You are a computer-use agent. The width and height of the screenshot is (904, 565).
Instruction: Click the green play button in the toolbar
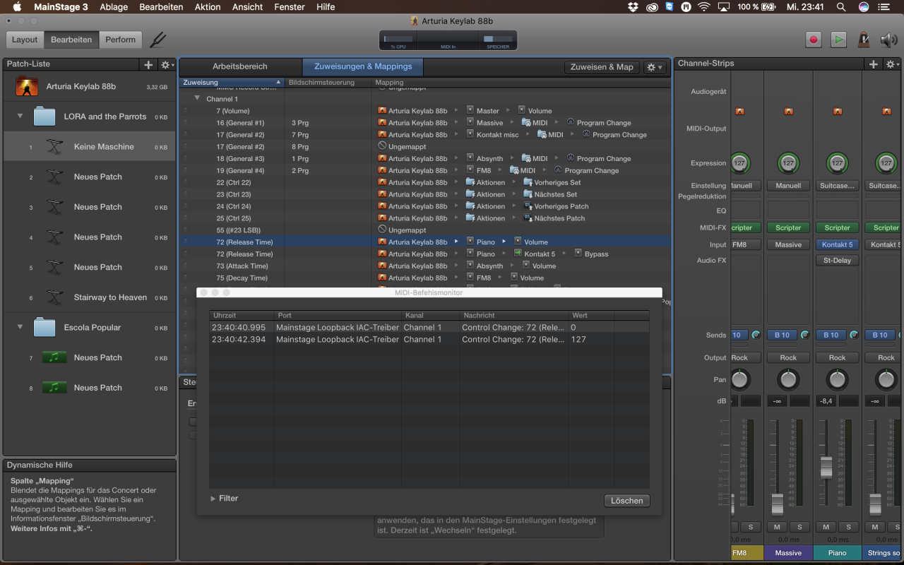pos(838,40)
